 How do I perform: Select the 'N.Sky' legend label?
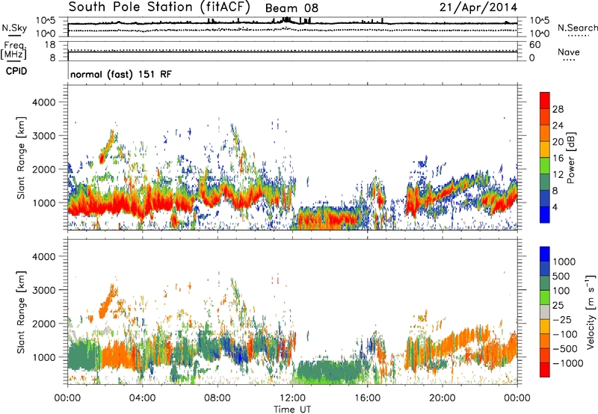point(14,28)
